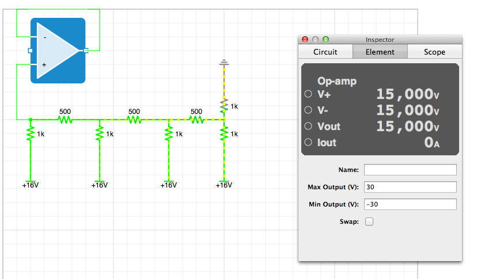Switch to the Element tab
This screenshot has height=279, width=481.
(380, 52)
